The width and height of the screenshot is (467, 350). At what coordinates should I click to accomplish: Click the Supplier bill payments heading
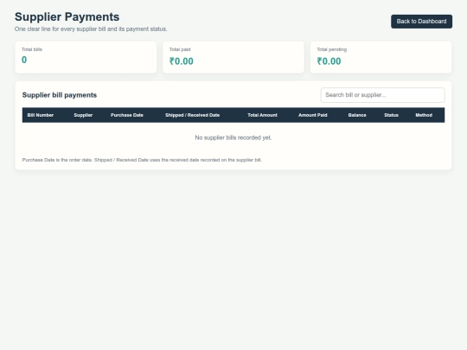pos(60,95)
